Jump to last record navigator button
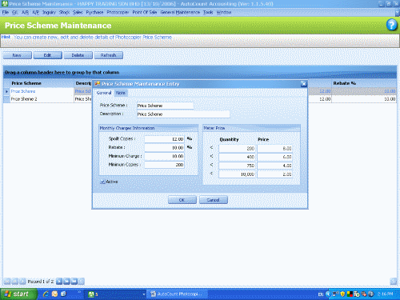Viewport: 400px width, 300px height. coord(74,281)
